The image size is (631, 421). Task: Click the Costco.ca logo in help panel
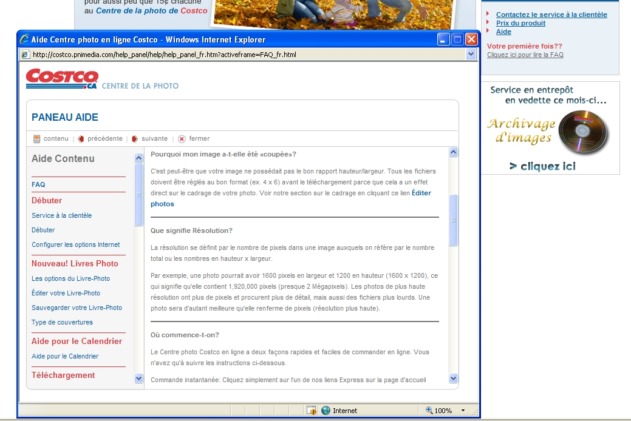pos(62,78)
